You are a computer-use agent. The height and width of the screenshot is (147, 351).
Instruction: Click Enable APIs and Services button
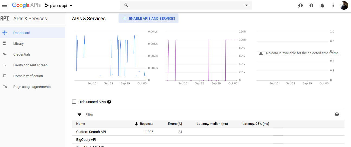(149, 18)
